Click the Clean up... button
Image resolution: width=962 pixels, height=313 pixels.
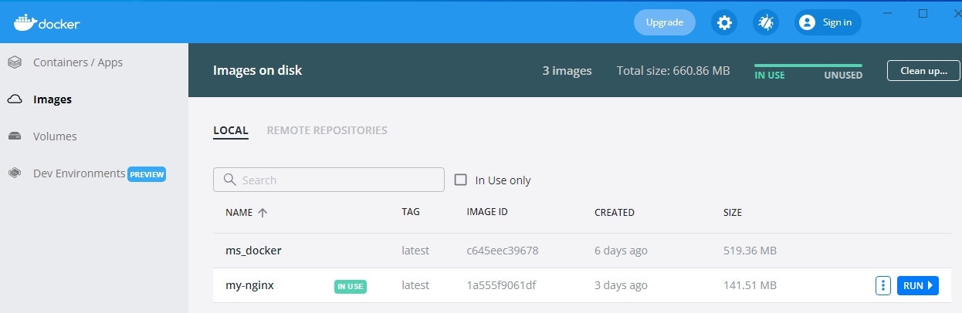coord(923,71)
